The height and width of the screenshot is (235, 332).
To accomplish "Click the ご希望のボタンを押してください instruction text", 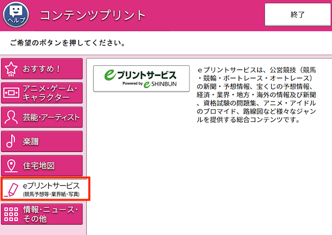I will [x=68, y=43].
